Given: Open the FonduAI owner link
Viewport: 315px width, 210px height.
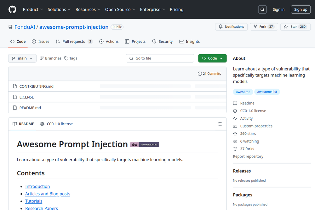Looking at the screenshot, I should click(x=25, y=27).
